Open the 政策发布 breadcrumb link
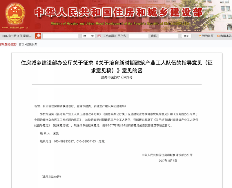Screen dimensions: 232x188 32,44
